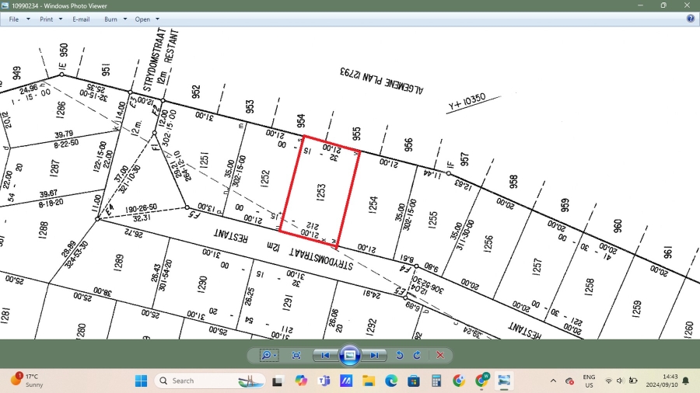Click plot number 1287 in the plan
700x393 pixels.
(54, 169)
